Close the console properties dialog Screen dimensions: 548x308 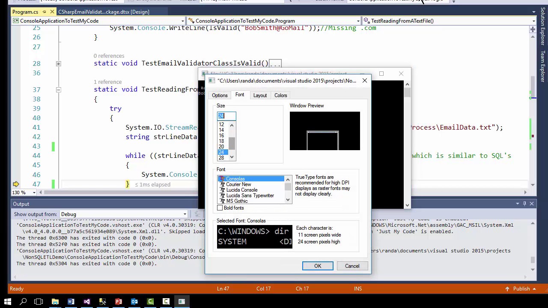[x=365, y=80]
